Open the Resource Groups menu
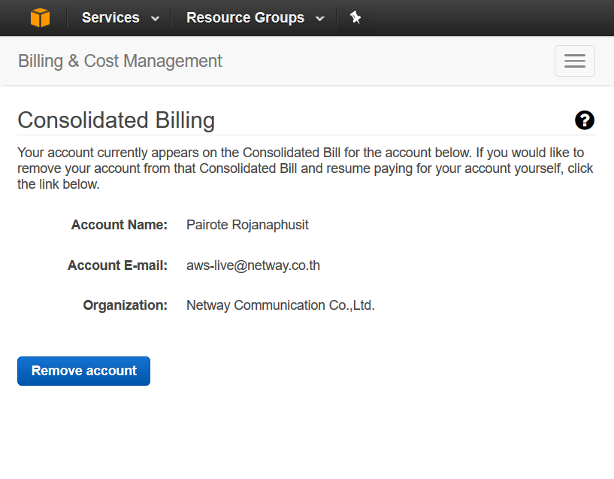The width and height of the screenshot is (614, 479). coord(245,17)
